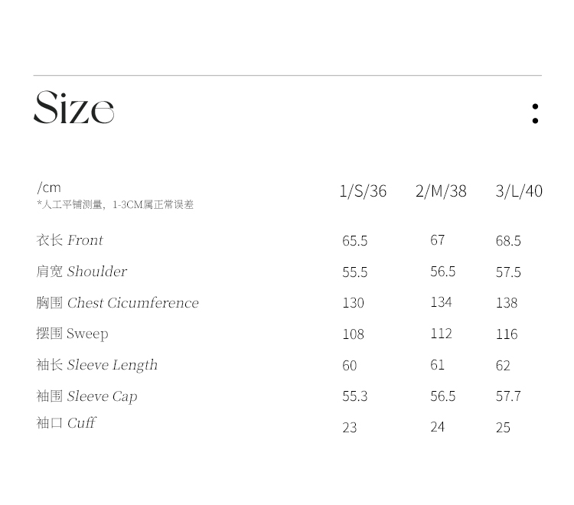Screen dimensions: 574x505
Task: Click the Chest Cicumference row label
Action: point(117,303)
